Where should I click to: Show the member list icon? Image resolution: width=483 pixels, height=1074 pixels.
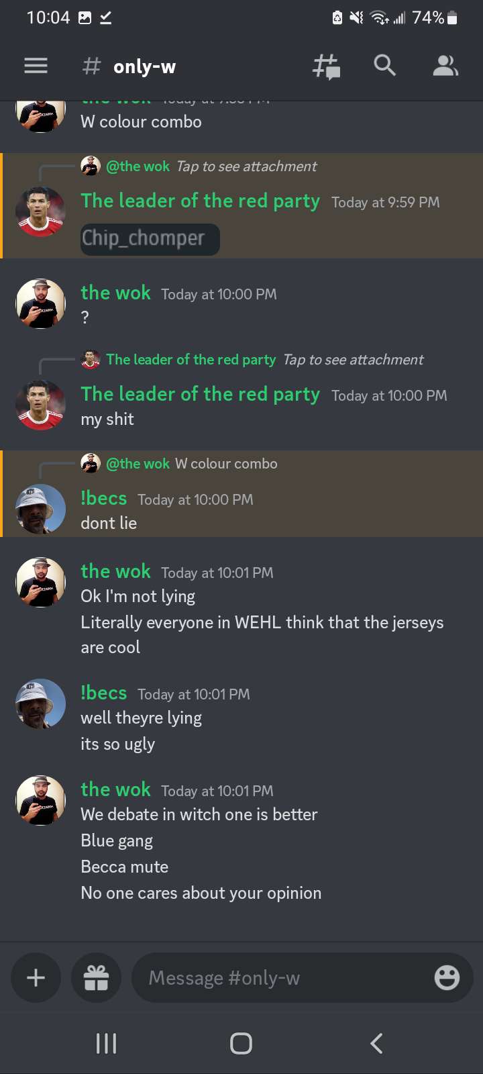pos(445,66)
